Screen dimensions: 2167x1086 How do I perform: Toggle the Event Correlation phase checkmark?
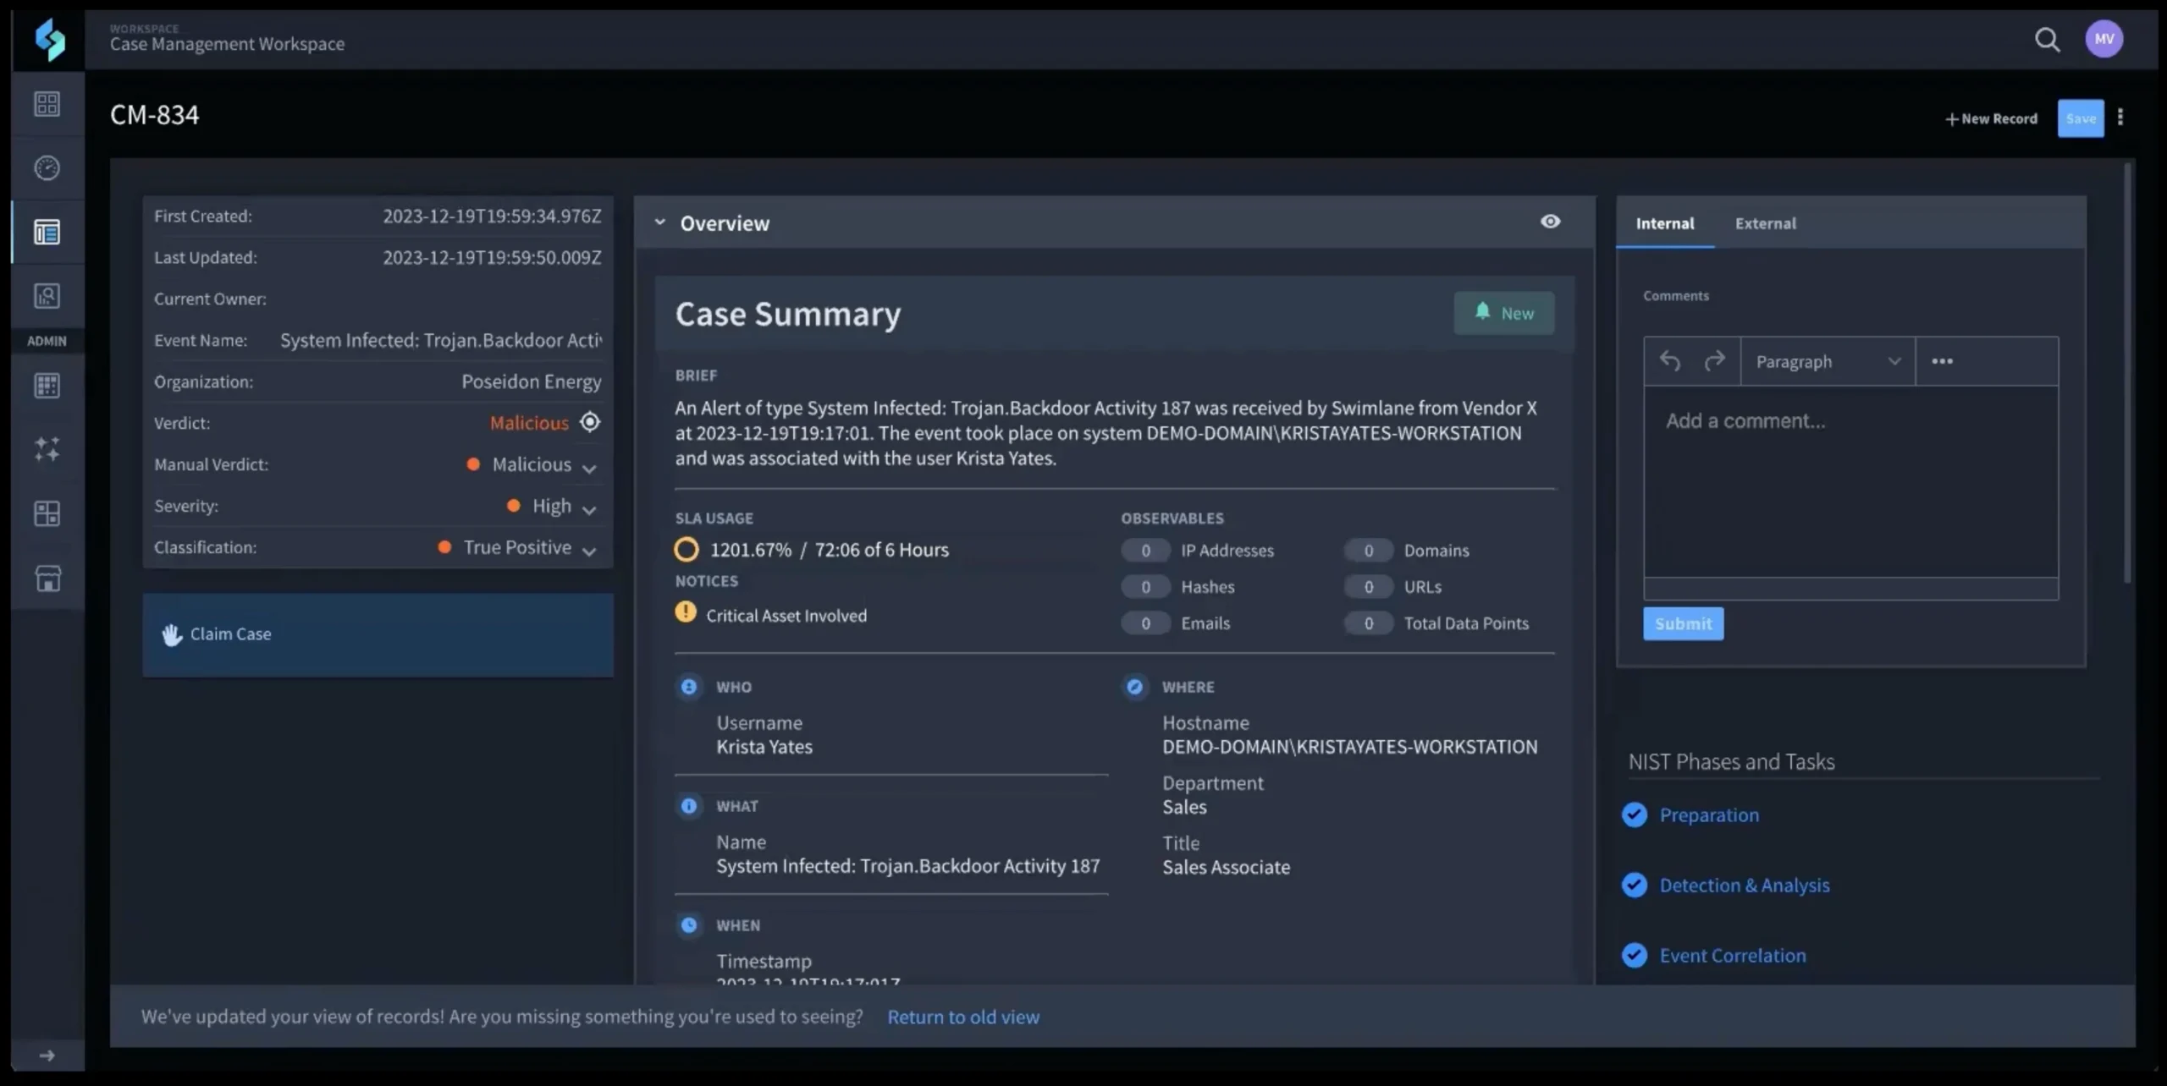click(x=1635, y=955)
